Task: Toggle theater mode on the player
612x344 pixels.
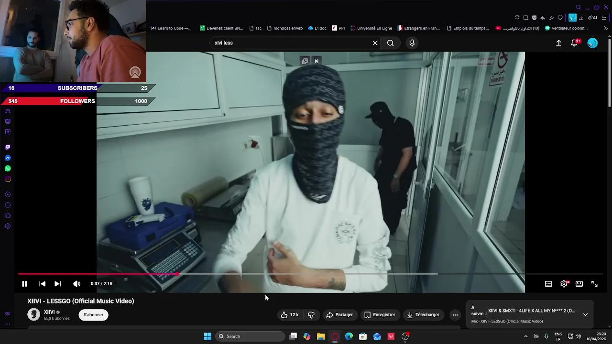Action: (579, 284)
